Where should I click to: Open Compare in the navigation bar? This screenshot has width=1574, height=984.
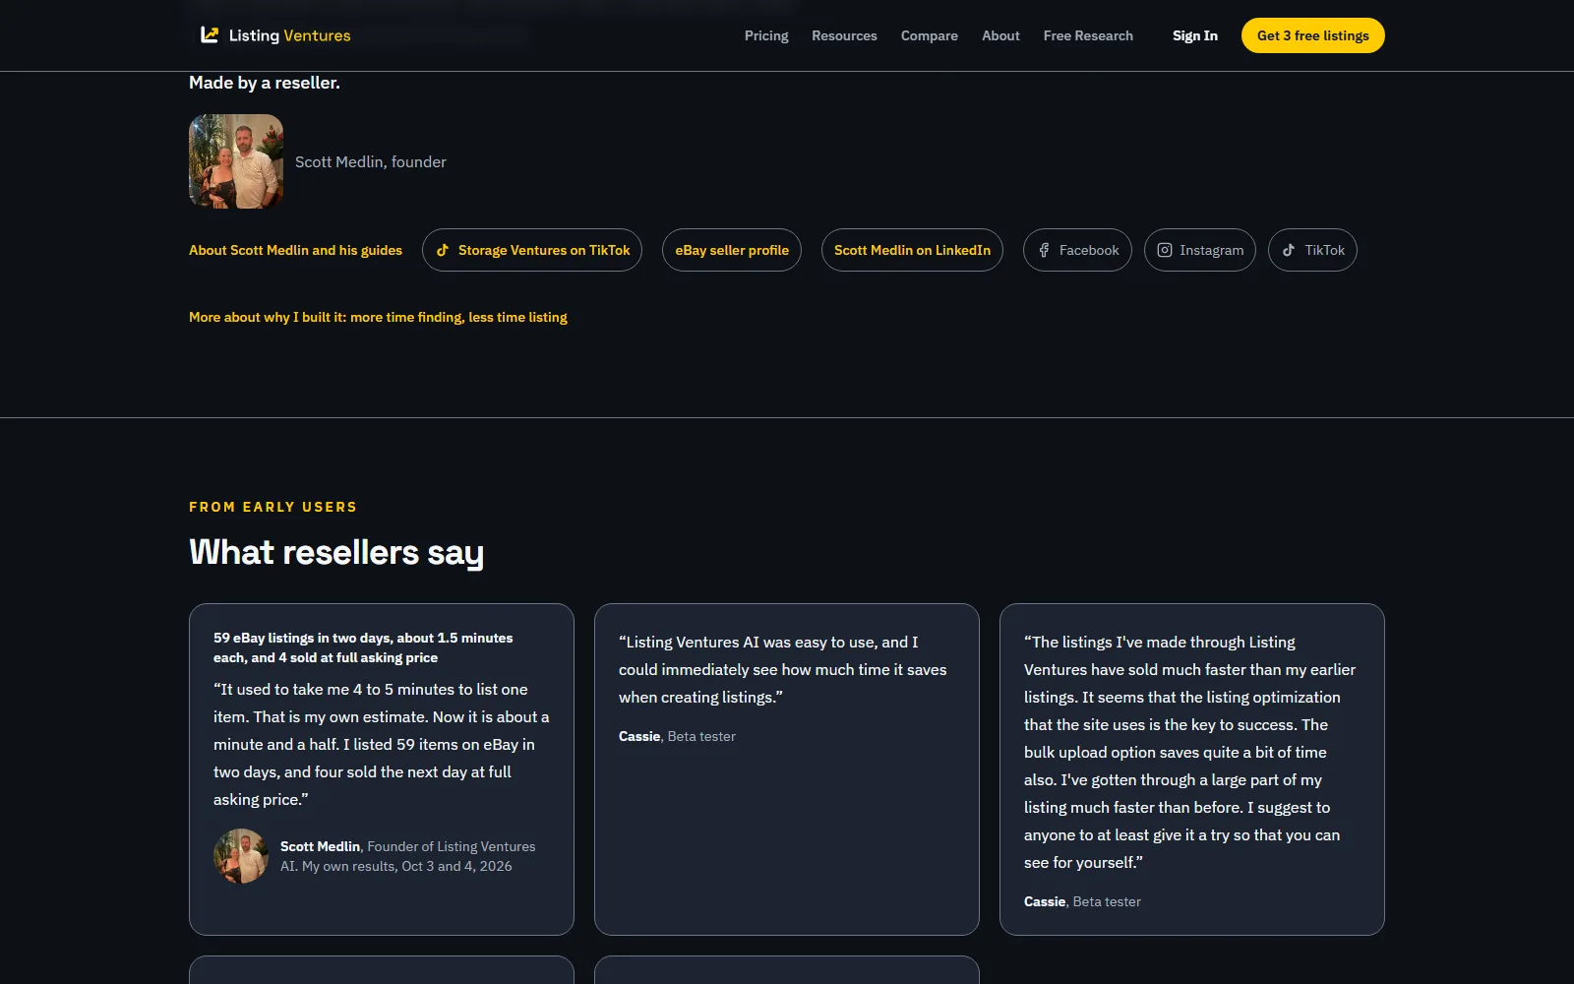(930, 35)
